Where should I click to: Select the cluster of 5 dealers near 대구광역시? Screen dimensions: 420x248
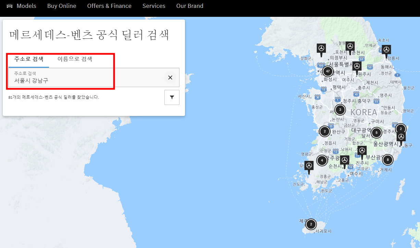pos(376,132)
